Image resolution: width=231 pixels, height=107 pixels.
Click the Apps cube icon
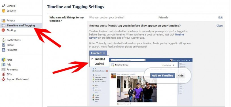click(x=3, y=60)
